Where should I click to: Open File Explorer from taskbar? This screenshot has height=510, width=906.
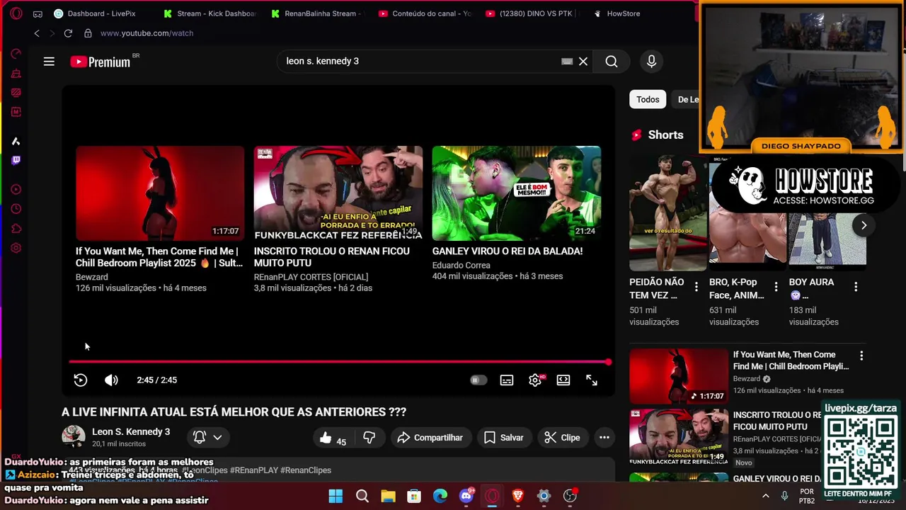(388, 496)
